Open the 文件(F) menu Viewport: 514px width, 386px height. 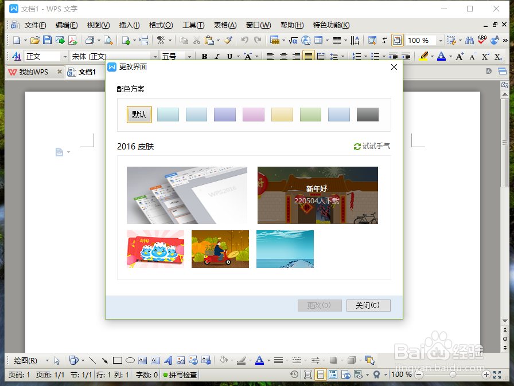[35, 25]
